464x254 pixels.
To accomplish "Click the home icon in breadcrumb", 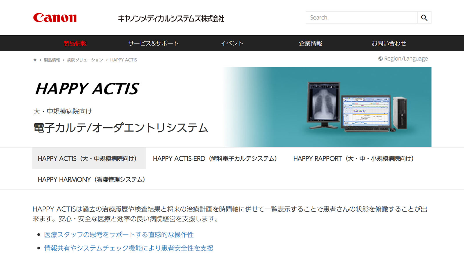I will pos(35,60).
